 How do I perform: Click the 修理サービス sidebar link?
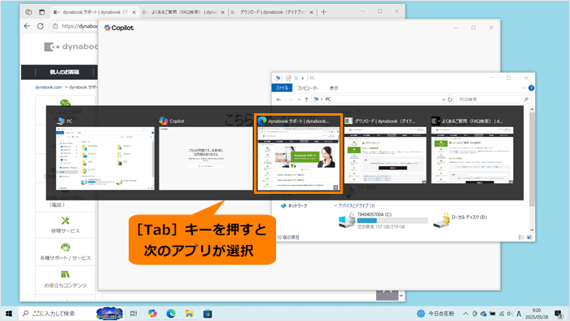[x=65, y=225]
